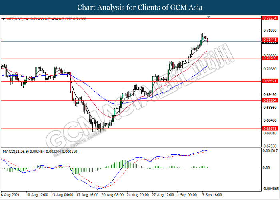280x200 pixels.
Task: Select the 0.70769 price level label
Action: (270, 58)
